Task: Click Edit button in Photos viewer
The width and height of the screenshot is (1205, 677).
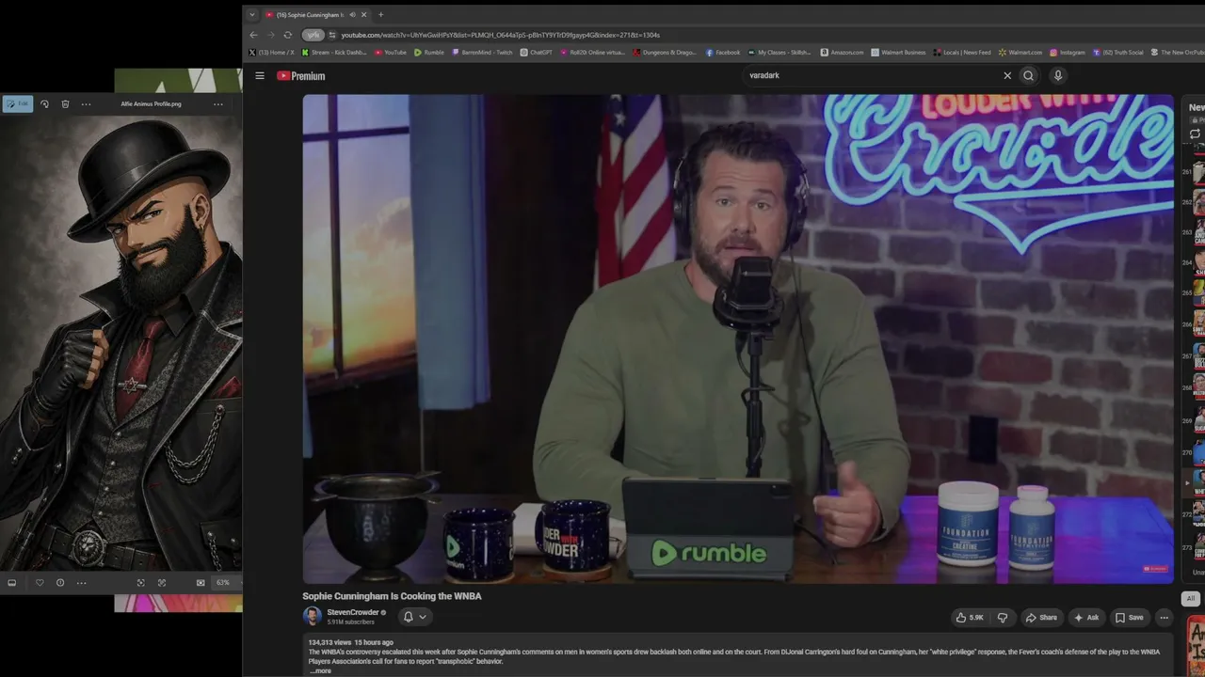Action: (x=17, y=104)
